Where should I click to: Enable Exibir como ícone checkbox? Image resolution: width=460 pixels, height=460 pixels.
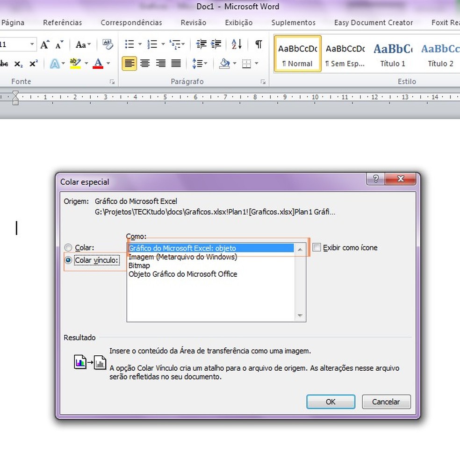[317, 248]
